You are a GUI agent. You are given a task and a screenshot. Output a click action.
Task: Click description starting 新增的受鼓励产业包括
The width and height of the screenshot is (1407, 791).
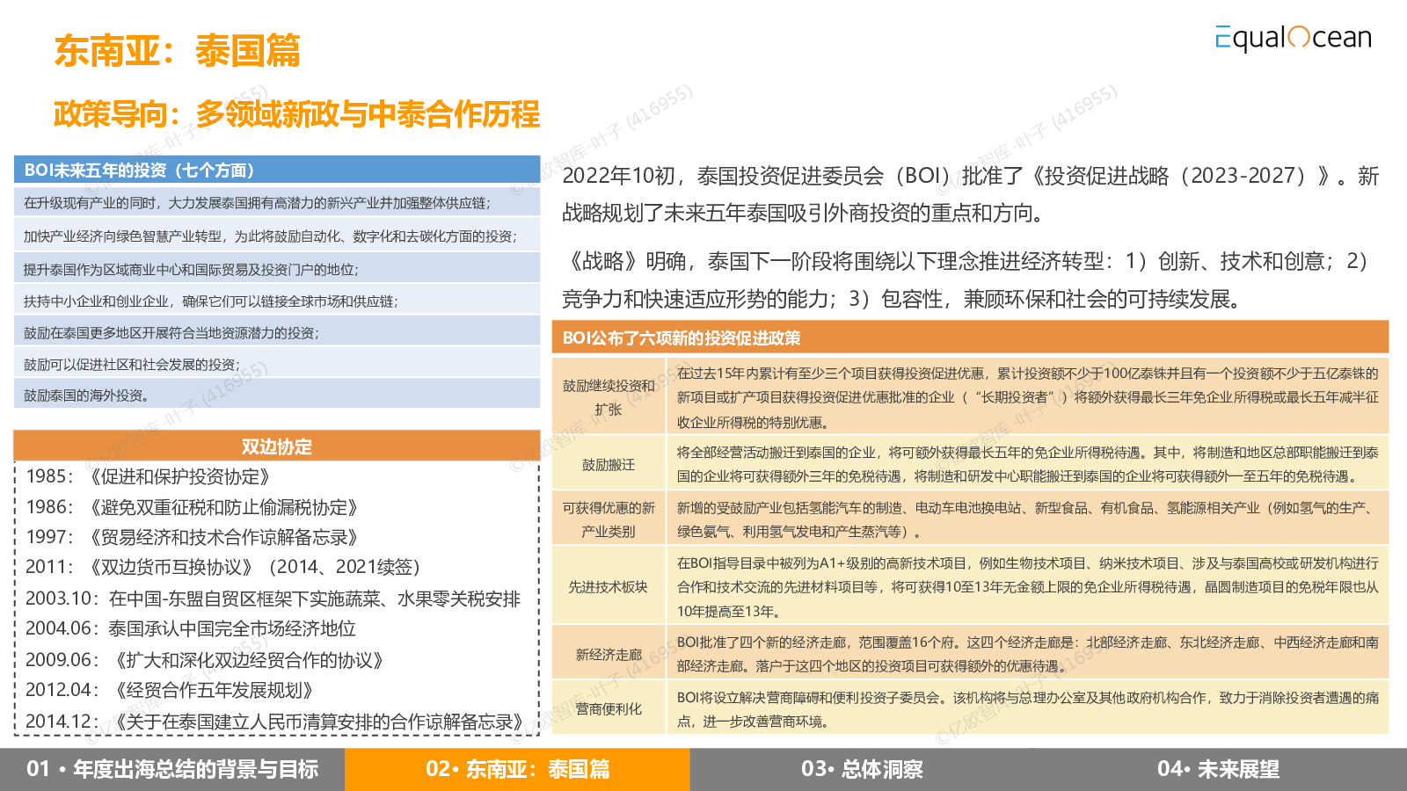click(x=1028, y=519)
